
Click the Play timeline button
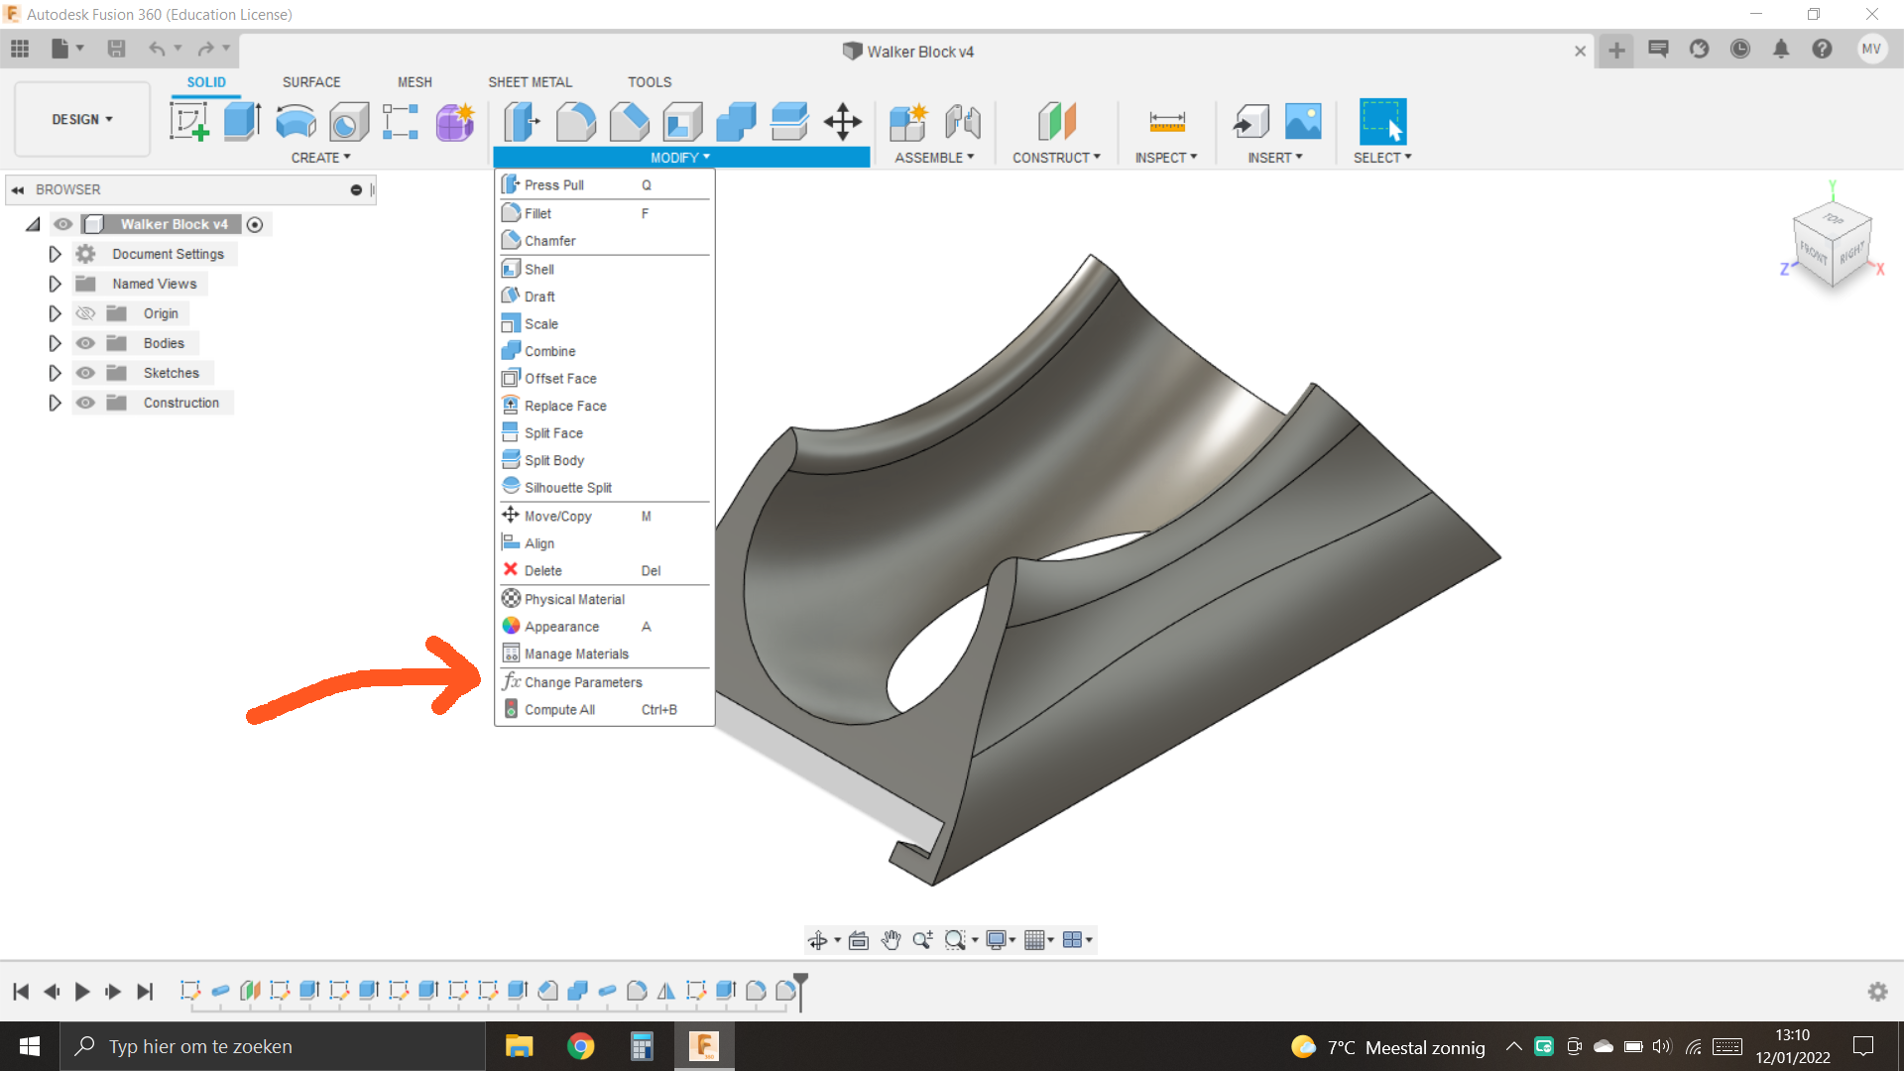pyautogui.click(x=82, y=991)
